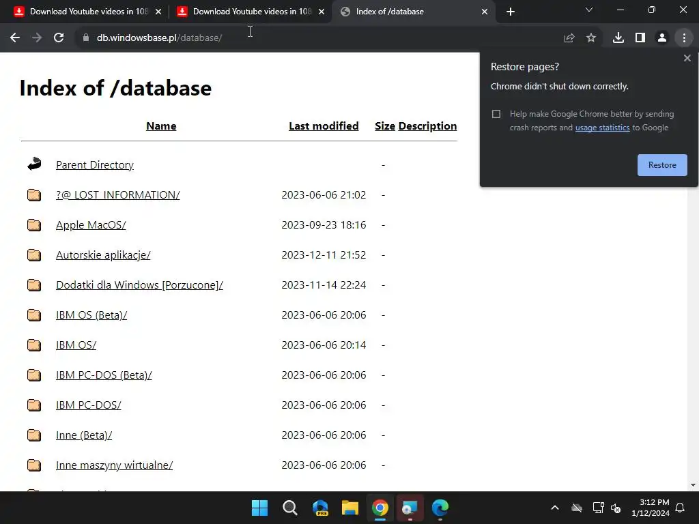Image resolution: width=699 pixels, height=524 pixels.
Task: Sort listing by Size column
Action: 385,126
